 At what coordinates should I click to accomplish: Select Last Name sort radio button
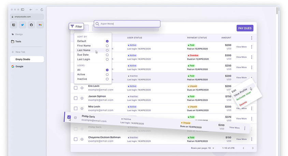point(107,50)
